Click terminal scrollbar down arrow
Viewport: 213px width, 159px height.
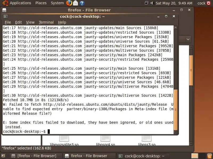175,132
